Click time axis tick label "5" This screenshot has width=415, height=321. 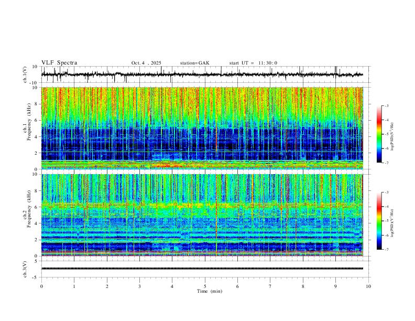[x=205, y=286]
